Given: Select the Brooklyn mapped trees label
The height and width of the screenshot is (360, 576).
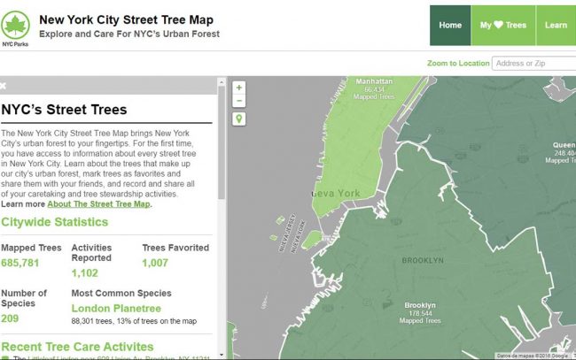Looking at the screenshot, I should [x=420, y=313].
